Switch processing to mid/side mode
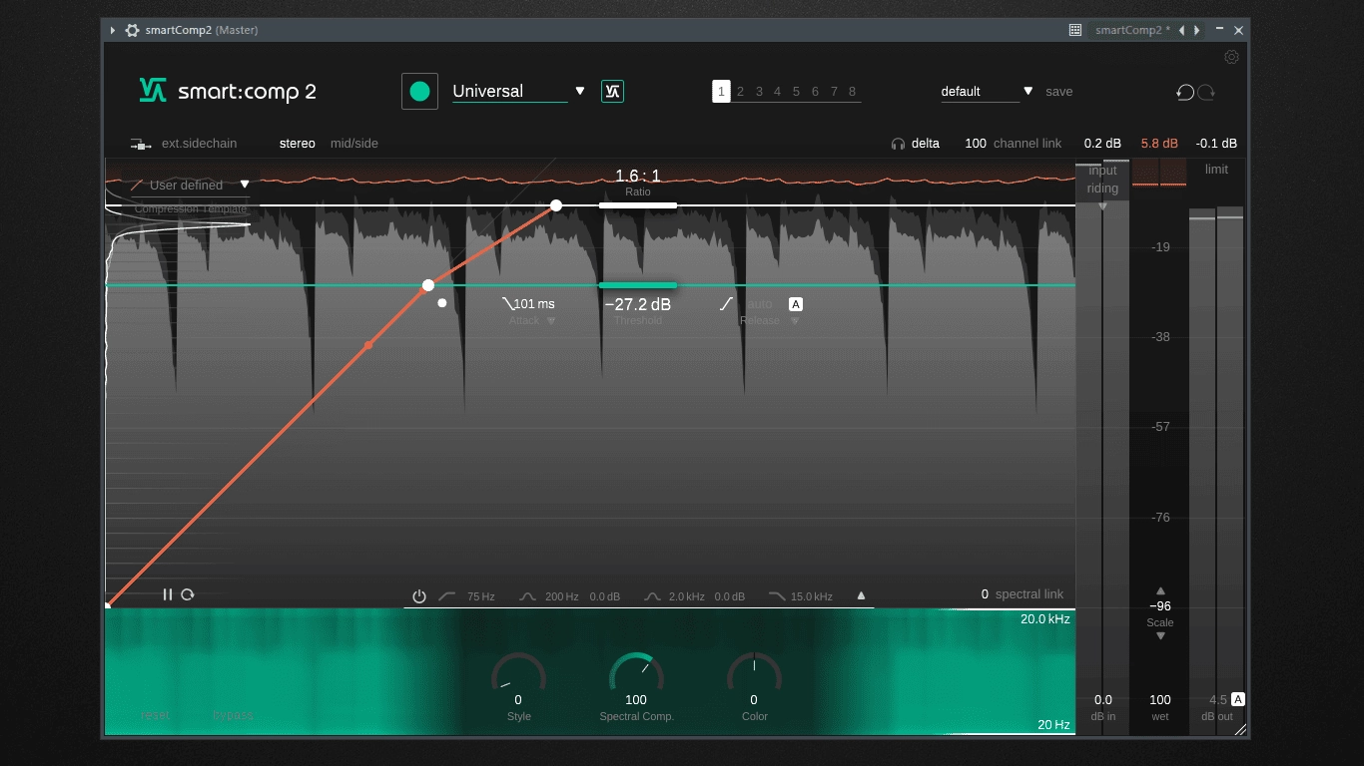This screenshot has width=1364, height=766. [x=354, y=144]
